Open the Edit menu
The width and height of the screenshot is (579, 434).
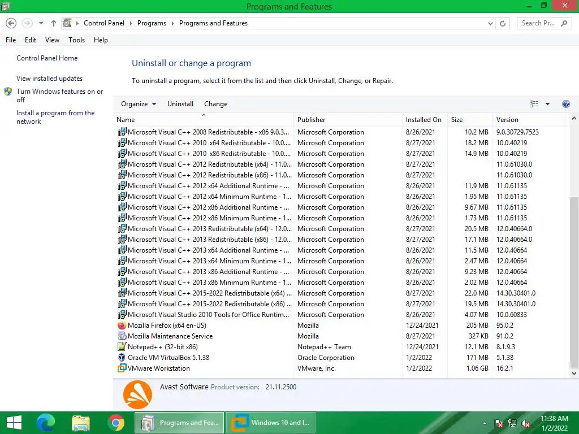31,40
